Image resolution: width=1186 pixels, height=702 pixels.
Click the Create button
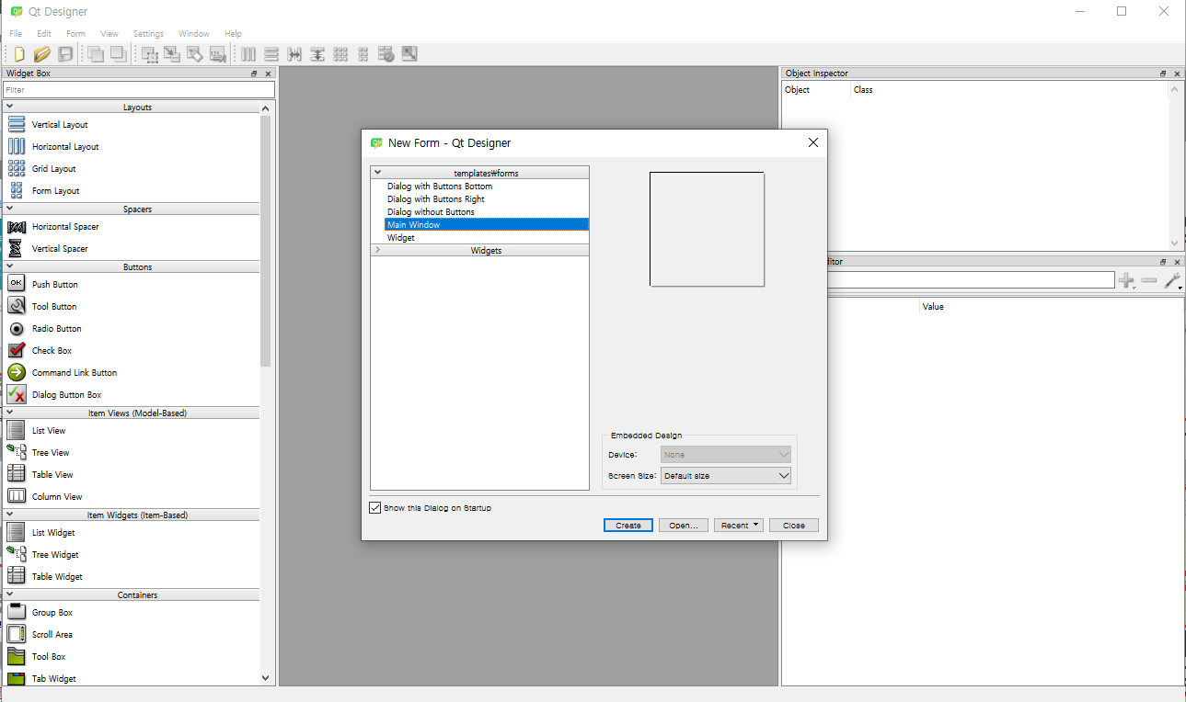(x=628, y=526)
